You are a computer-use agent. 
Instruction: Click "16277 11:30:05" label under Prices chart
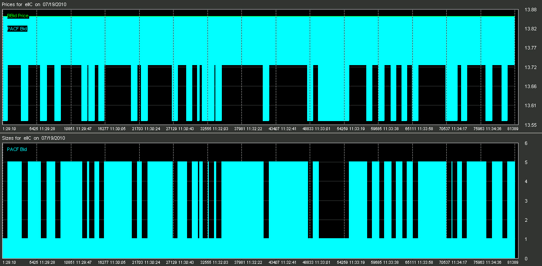(x=112, y=129)
